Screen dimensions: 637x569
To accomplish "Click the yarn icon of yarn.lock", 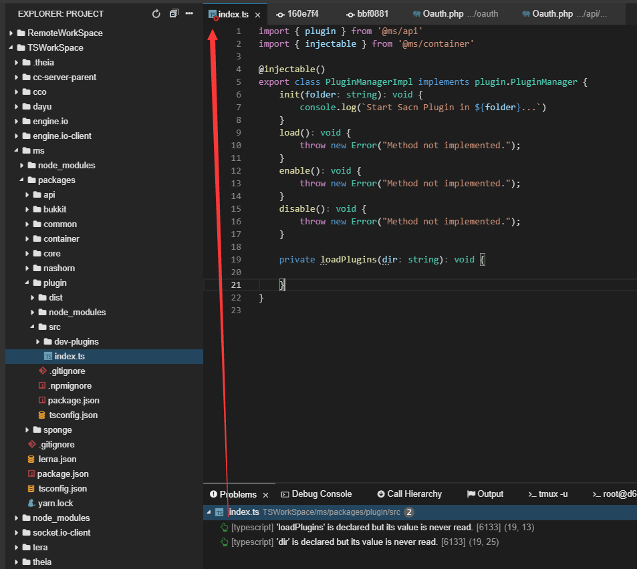I will point(31,504).
